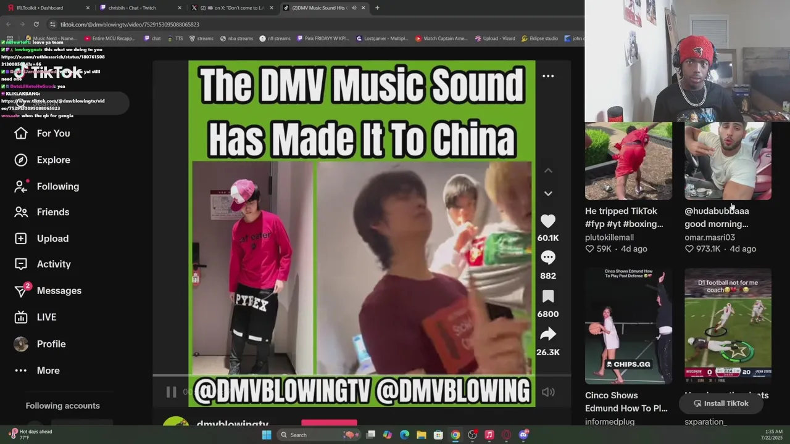Viewport: 790px width, 444px height.
Task: Go to the next video with down chevron
Action: [548, 193]
